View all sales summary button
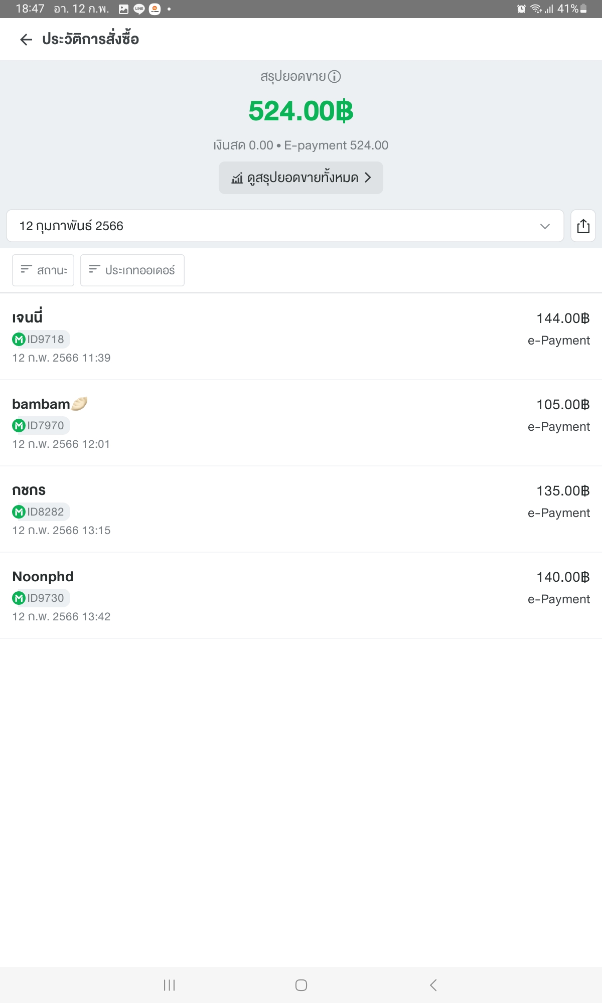The image size is (602, 1003). click(301, 178)
